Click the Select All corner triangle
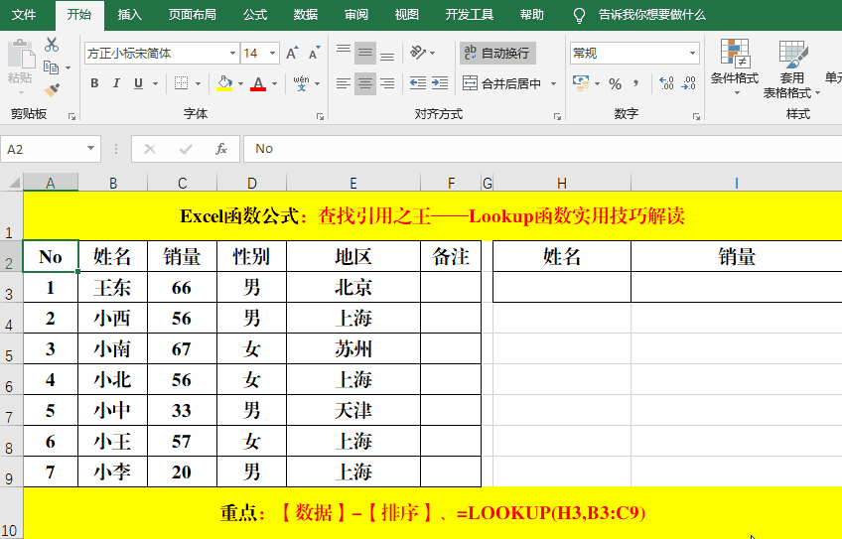Screen dimensions: 842x539 (12, 183)
